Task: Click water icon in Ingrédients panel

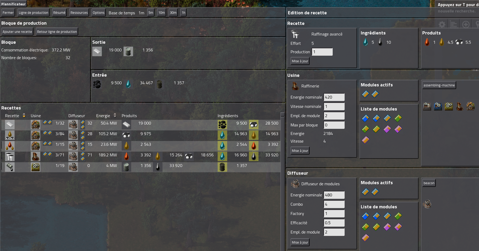Action: tap(366, 42)
